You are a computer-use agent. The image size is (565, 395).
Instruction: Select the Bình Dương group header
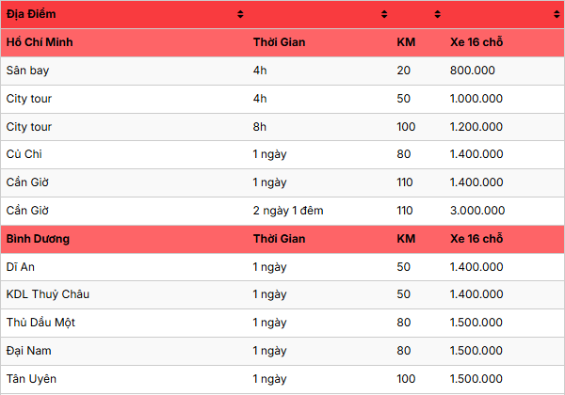click(x=38, y=239)
